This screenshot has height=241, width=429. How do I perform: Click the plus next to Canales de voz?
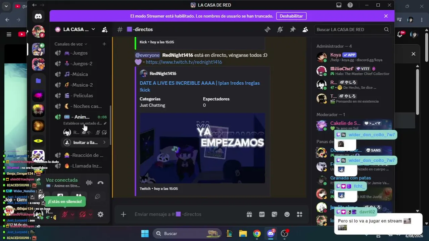(x=104, y=44)
